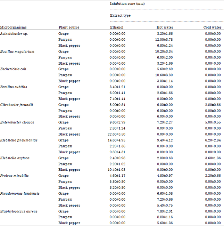Select the Enterobacter cloacae row label
This screenshot has height=226, width=224.
click(x=17, y=122)
